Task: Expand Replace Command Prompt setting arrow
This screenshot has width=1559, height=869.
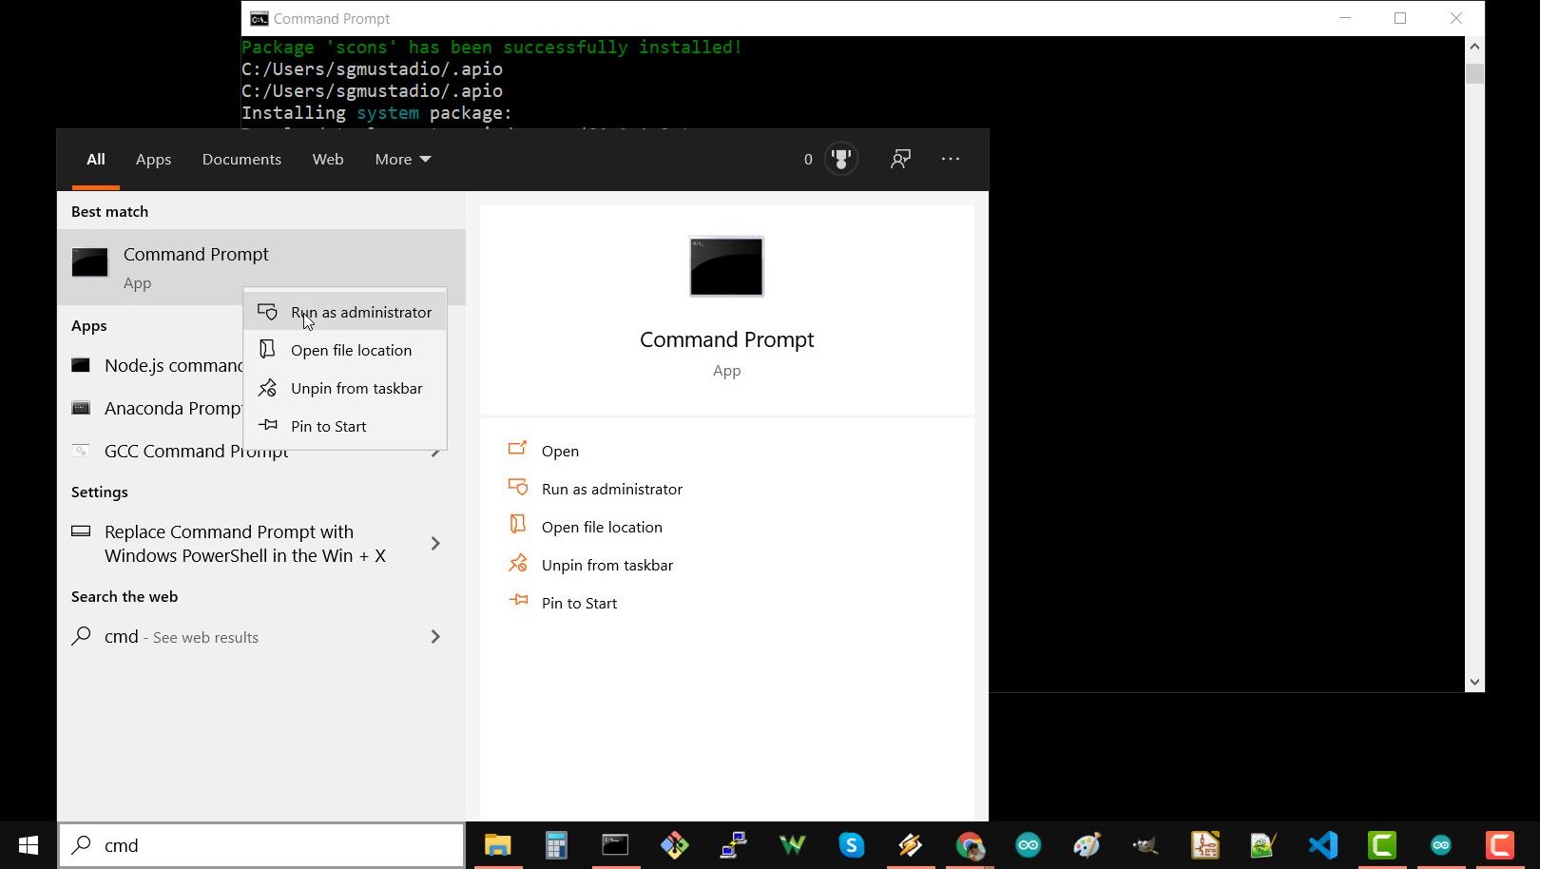Action: pos(435,544)
